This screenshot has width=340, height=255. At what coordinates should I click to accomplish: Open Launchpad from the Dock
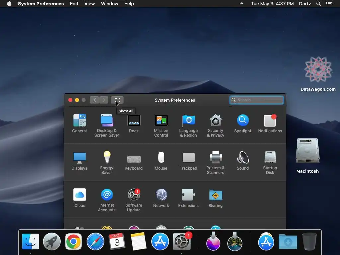[52, 241]
